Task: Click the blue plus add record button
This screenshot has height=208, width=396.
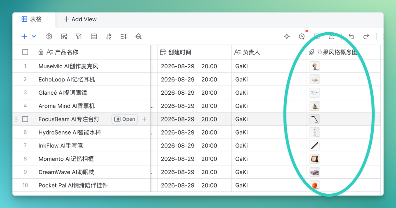Action: (x=24, y=37)
